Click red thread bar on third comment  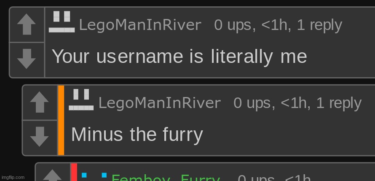click(74, 173)
